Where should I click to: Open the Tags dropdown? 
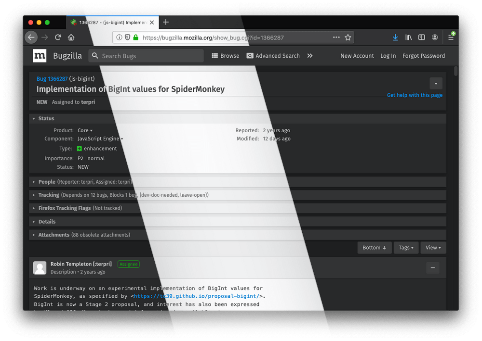[x=406, y=248]
